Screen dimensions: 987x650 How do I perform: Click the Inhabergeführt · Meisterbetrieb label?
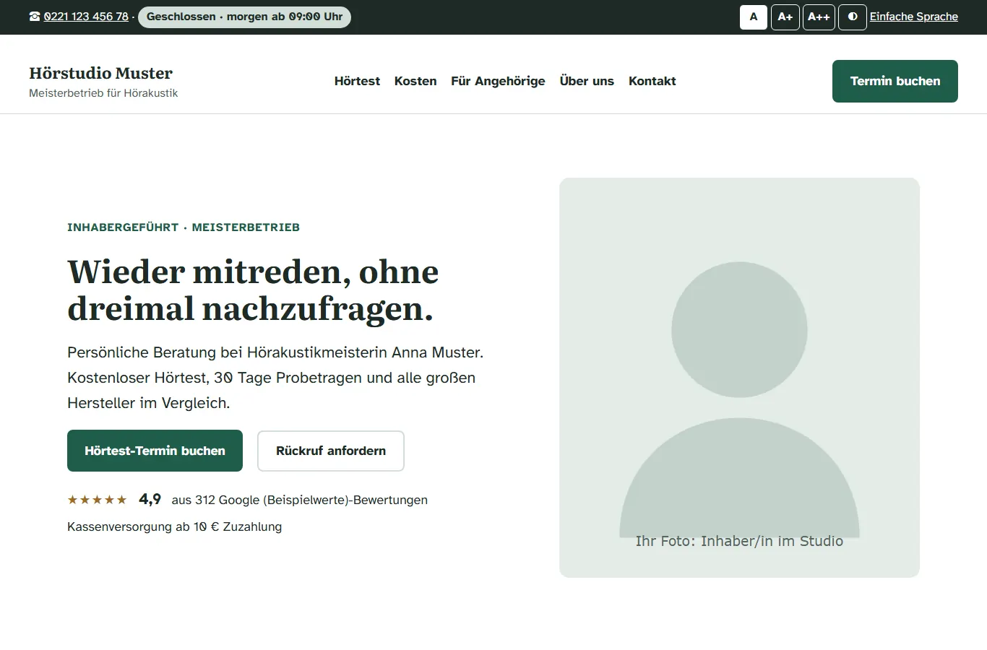(x=184, y=227)
